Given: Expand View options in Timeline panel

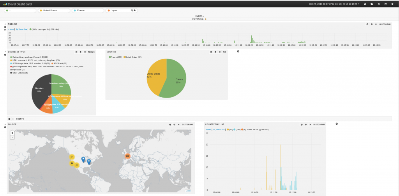Looking at the screenshot, I should 11,30.
